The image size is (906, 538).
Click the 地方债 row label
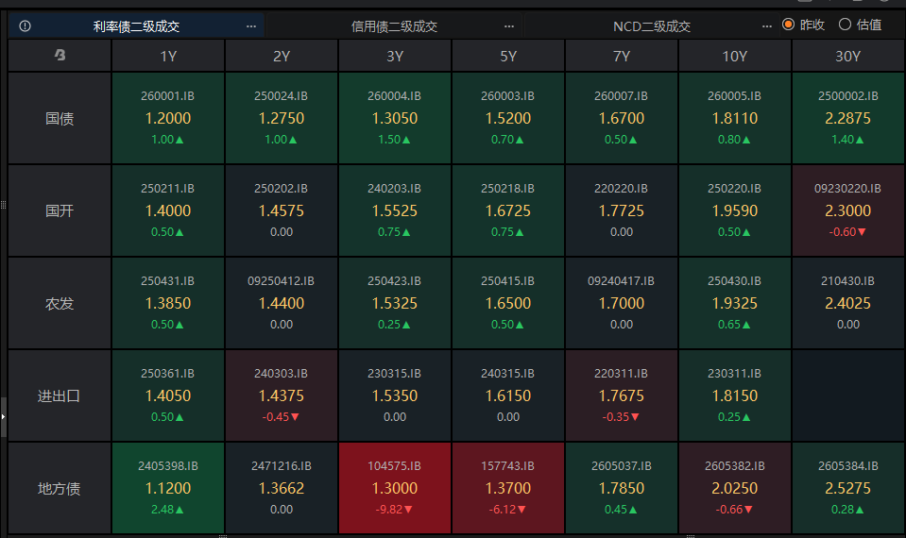point(60,488)
